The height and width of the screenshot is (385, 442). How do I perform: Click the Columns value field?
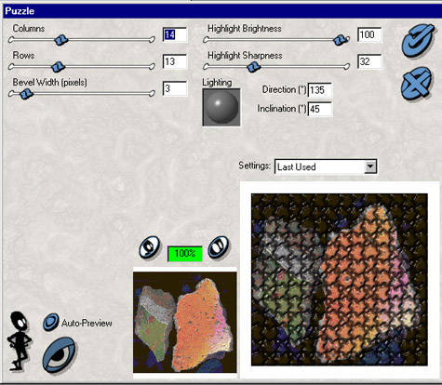click(x=175, y=34)
